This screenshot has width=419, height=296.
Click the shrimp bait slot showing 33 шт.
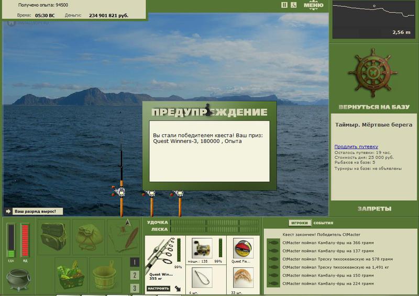tap(243, 280)
